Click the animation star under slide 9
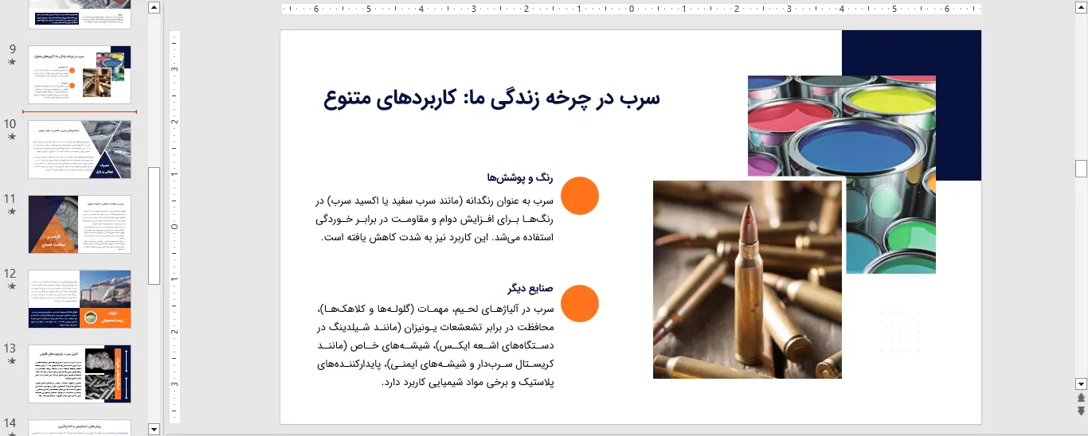This screenshot has width=1088, height=436. coord(11,61)
